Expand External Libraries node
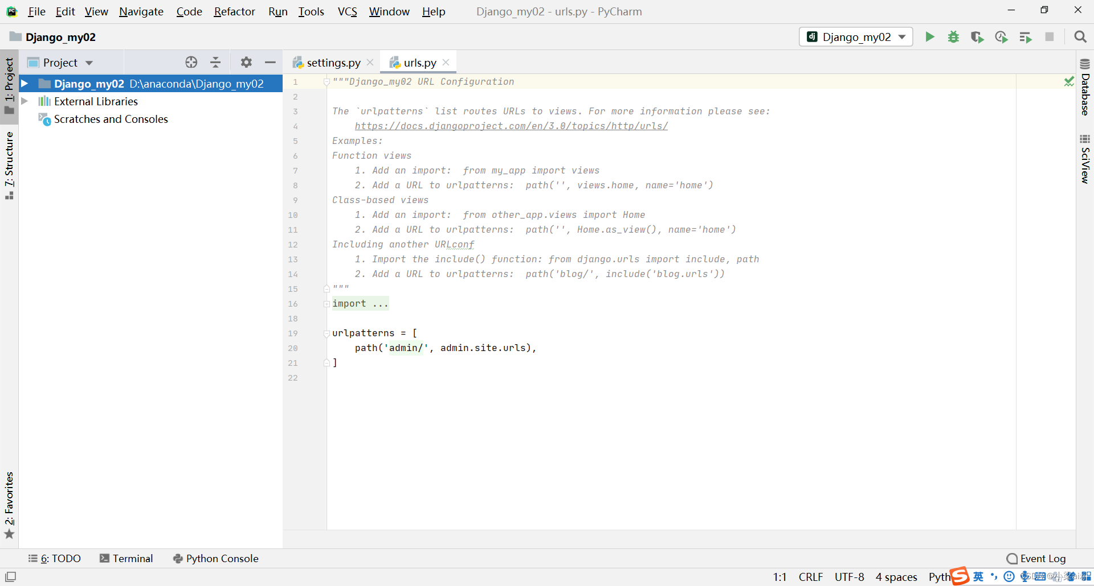 [x=25, y=101]
